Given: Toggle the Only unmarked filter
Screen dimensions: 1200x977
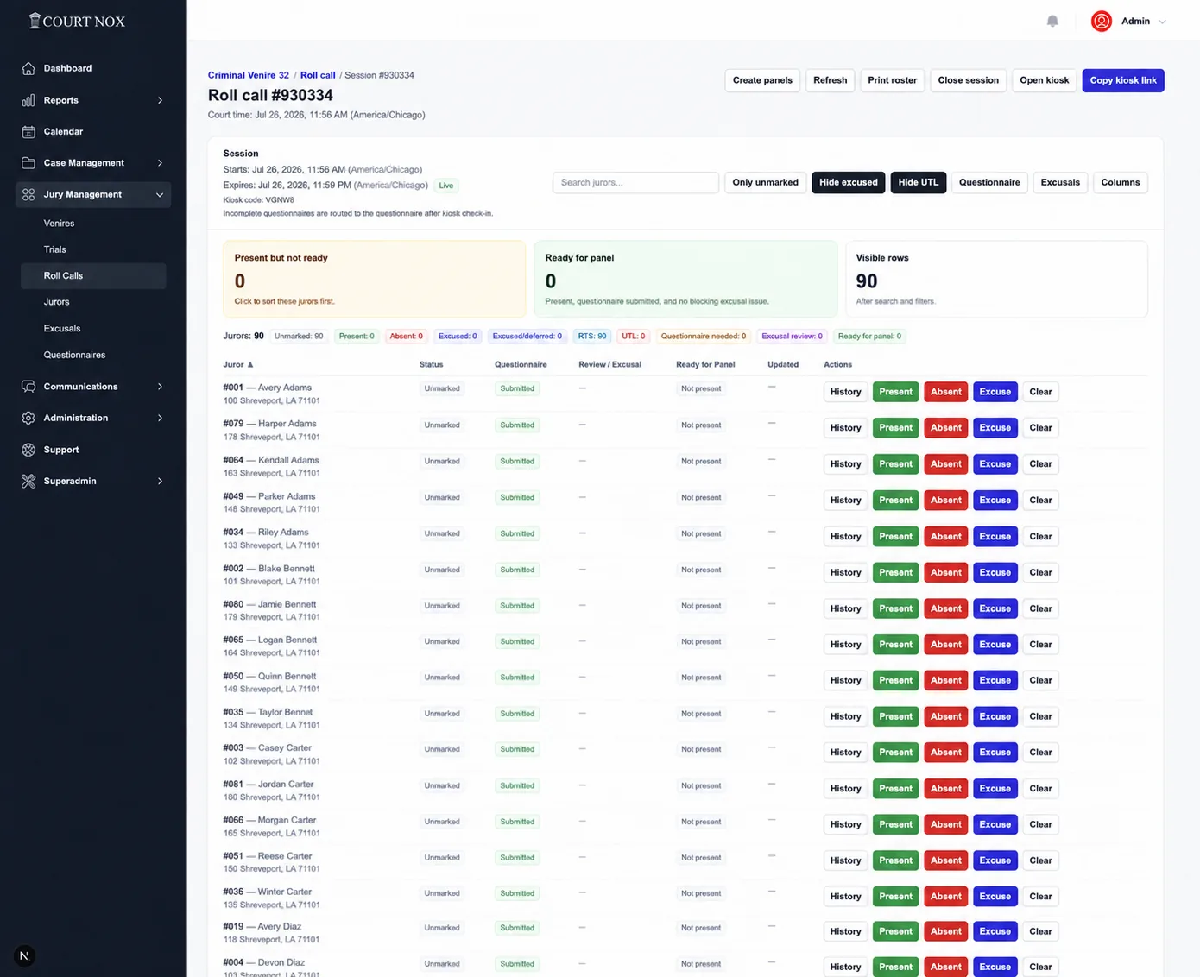Looking at the screenshot, I should (x=765, y=182).
